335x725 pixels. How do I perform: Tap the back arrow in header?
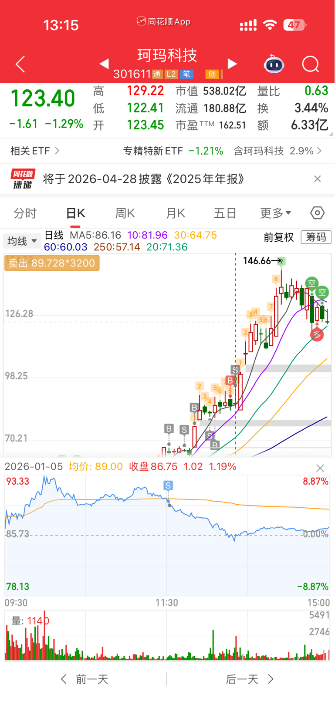[20, 64]
